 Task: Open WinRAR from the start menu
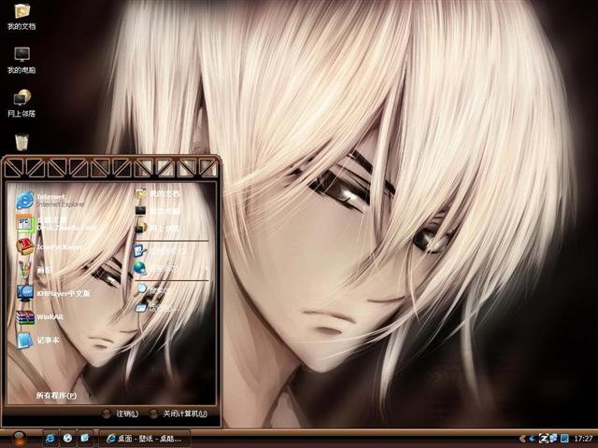(39, 317)
